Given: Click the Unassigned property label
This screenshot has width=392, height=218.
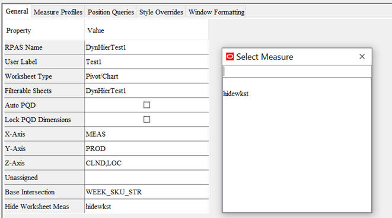Looking at the screenshot, I should point(21,178).
